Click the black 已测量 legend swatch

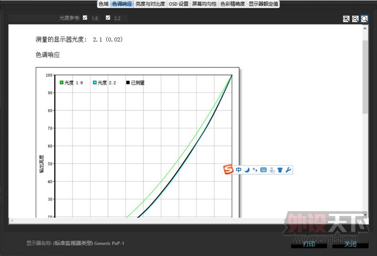pyautogui.click(x=128, y=83)
